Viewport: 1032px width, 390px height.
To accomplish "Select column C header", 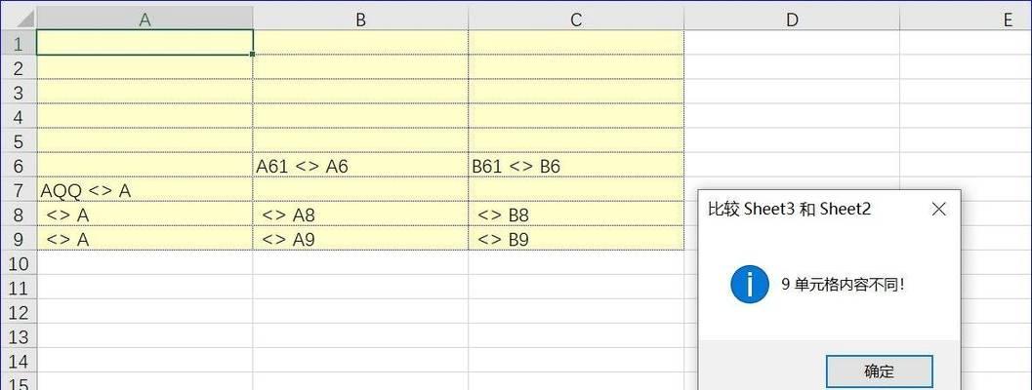I will point(576,19).
